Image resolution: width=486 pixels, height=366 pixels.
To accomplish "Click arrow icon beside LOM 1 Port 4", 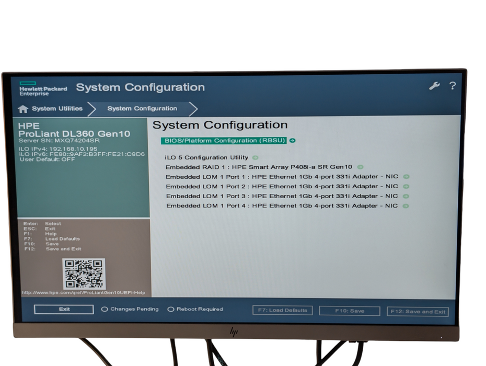I will click(x=406, y=206).
